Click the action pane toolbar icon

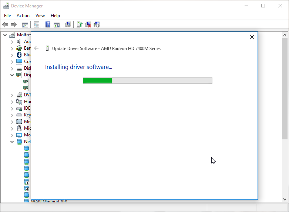point(57,24)
